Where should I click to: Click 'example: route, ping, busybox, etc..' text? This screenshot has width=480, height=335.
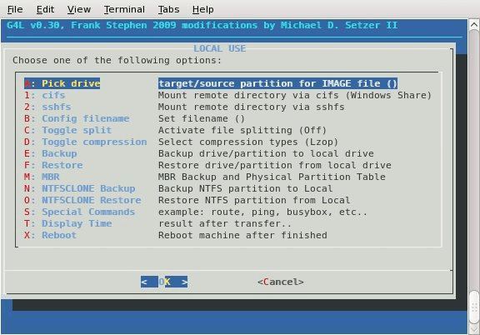click(263, 212)
